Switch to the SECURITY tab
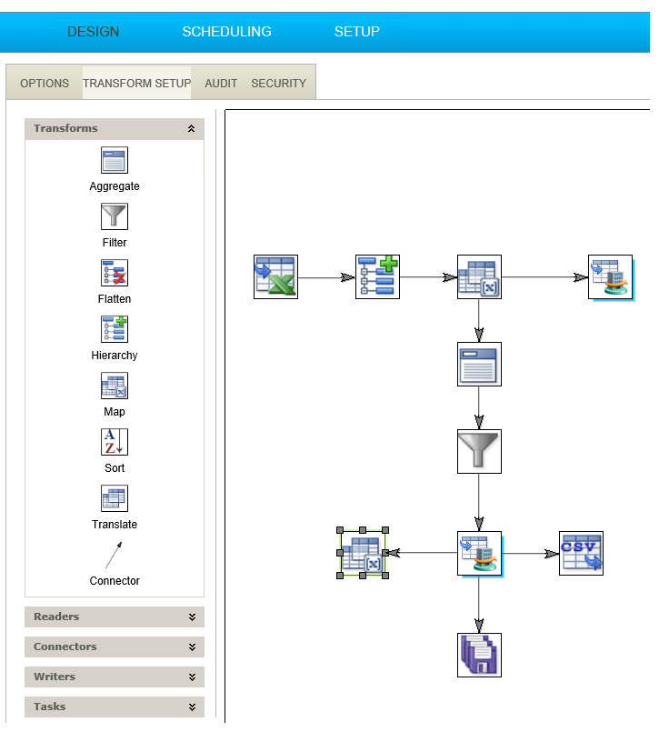Image resolution: width=659 pixels, height=732 pixels. click(x=278, y=84)
